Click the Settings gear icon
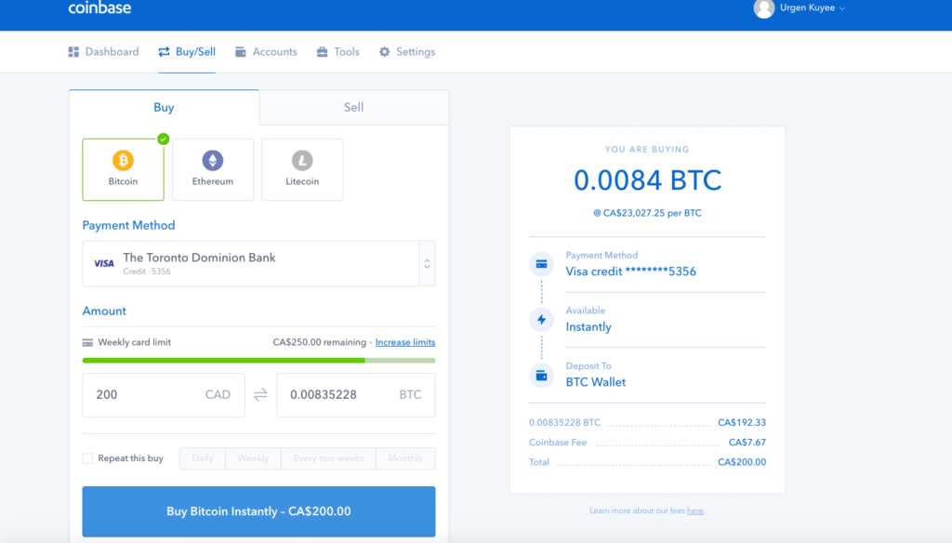The image size is (952, 543). 384,52
